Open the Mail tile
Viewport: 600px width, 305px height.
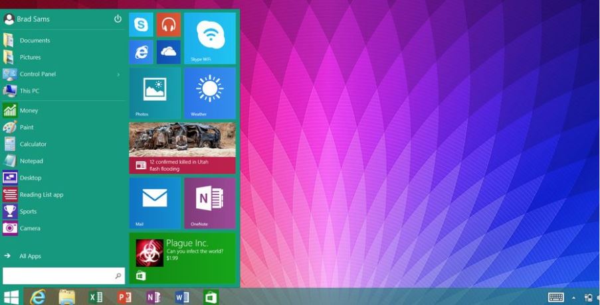pyautogui.click(x=155, y=203)
